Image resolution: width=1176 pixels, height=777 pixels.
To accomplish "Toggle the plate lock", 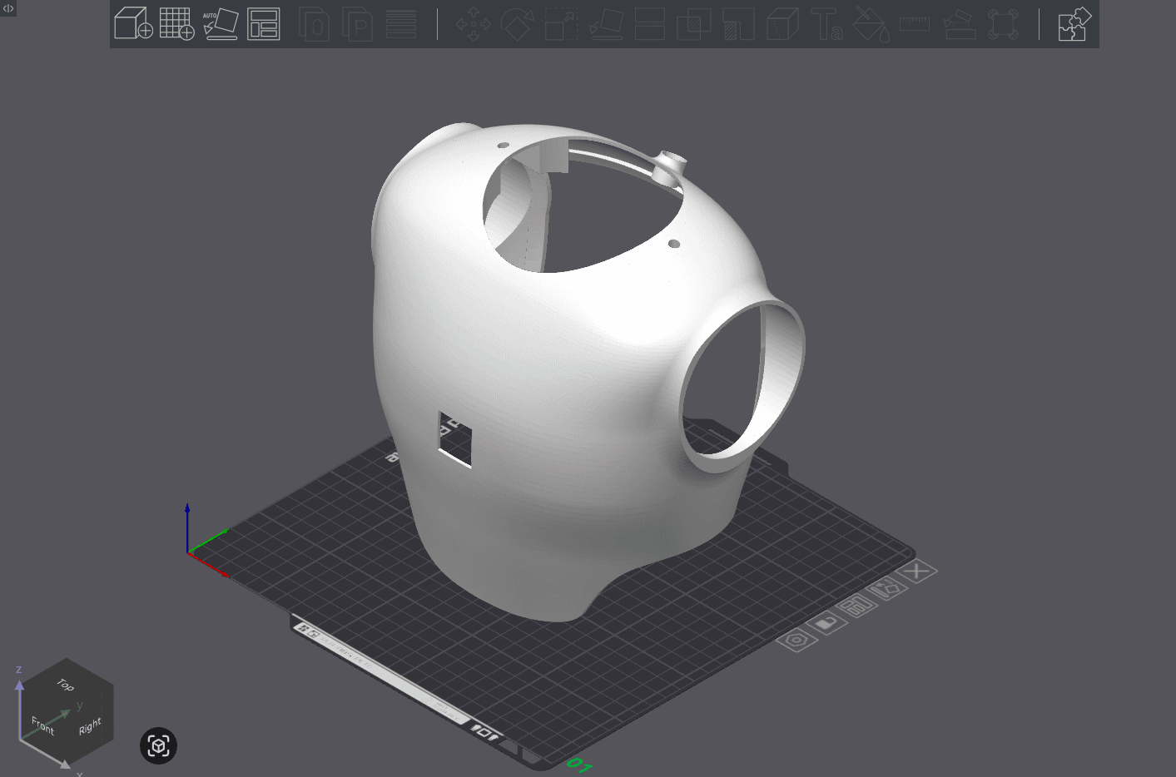I will (827, 622).
